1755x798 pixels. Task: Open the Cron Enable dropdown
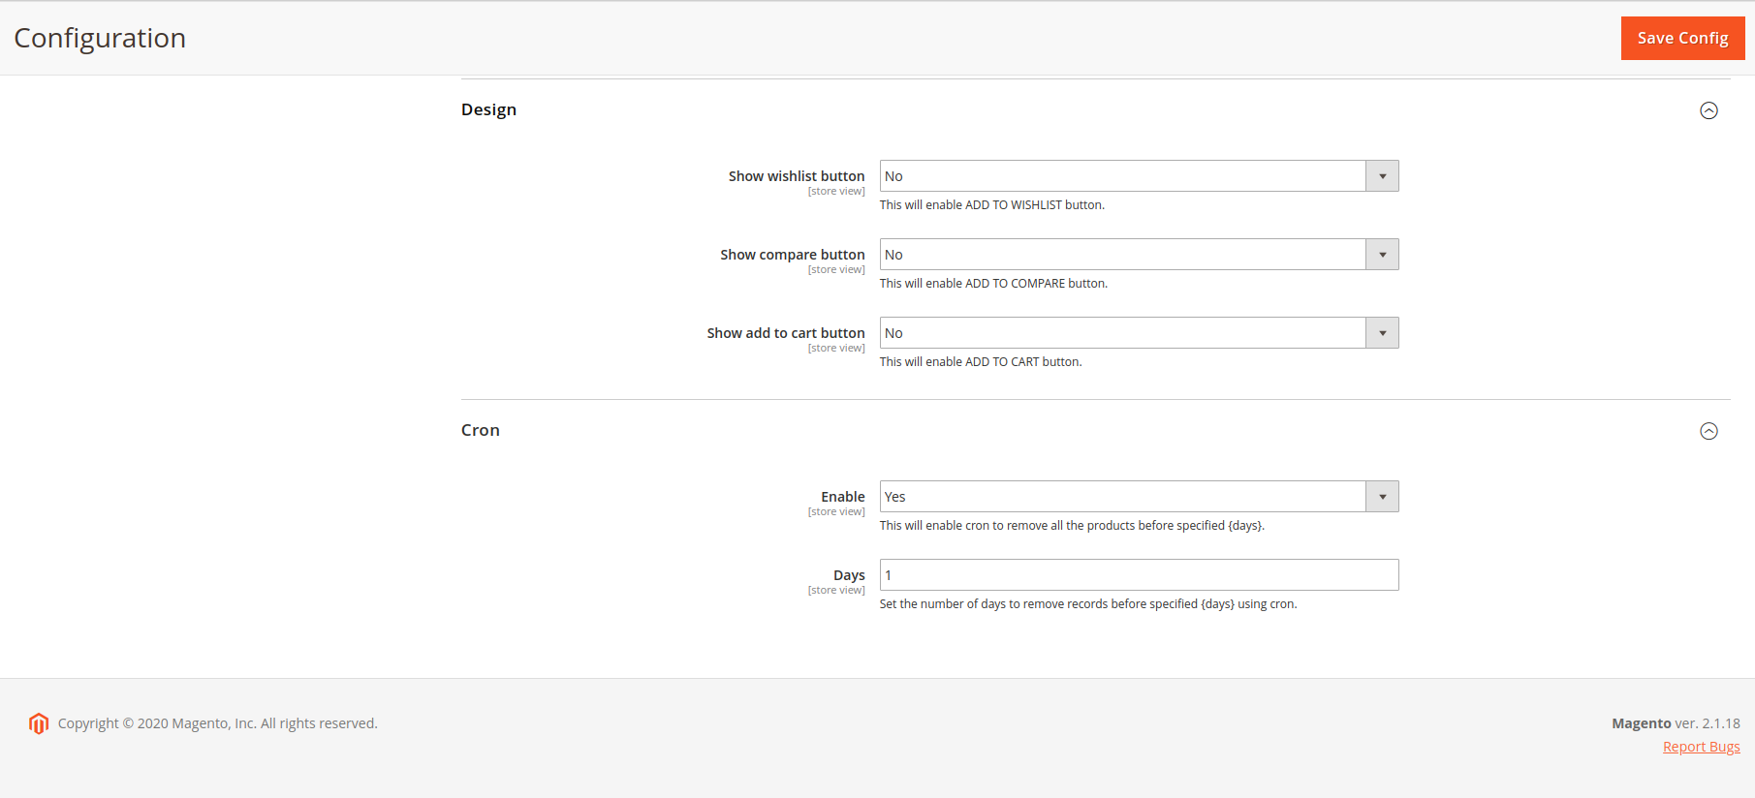[1139, 497]
